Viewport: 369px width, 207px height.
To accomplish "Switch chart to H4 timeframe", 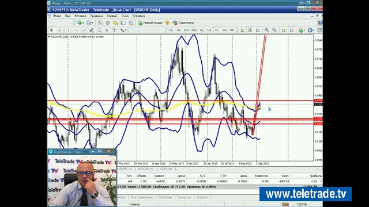I will pyautogui.click(x=209, y=30).
